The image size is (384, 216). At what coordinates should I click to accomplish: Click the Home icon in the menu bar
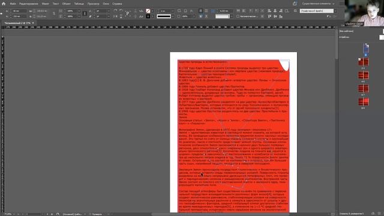[x=4, y=4]
